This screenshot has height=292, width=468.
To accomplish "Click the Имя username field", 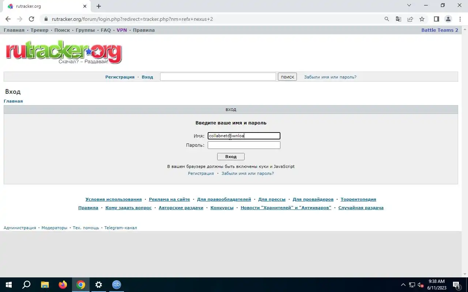I will [x=244, y=136].
